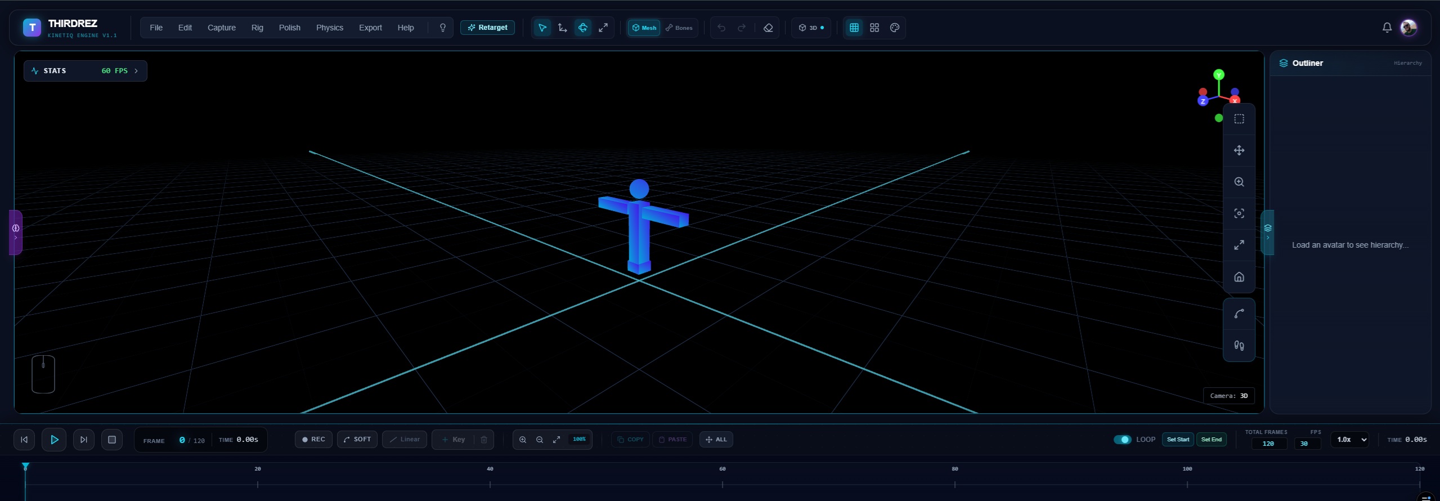Activate the axis move tool in top toolbar
The height and width of the screenshot is (501, 1440).
click(562, 28)
